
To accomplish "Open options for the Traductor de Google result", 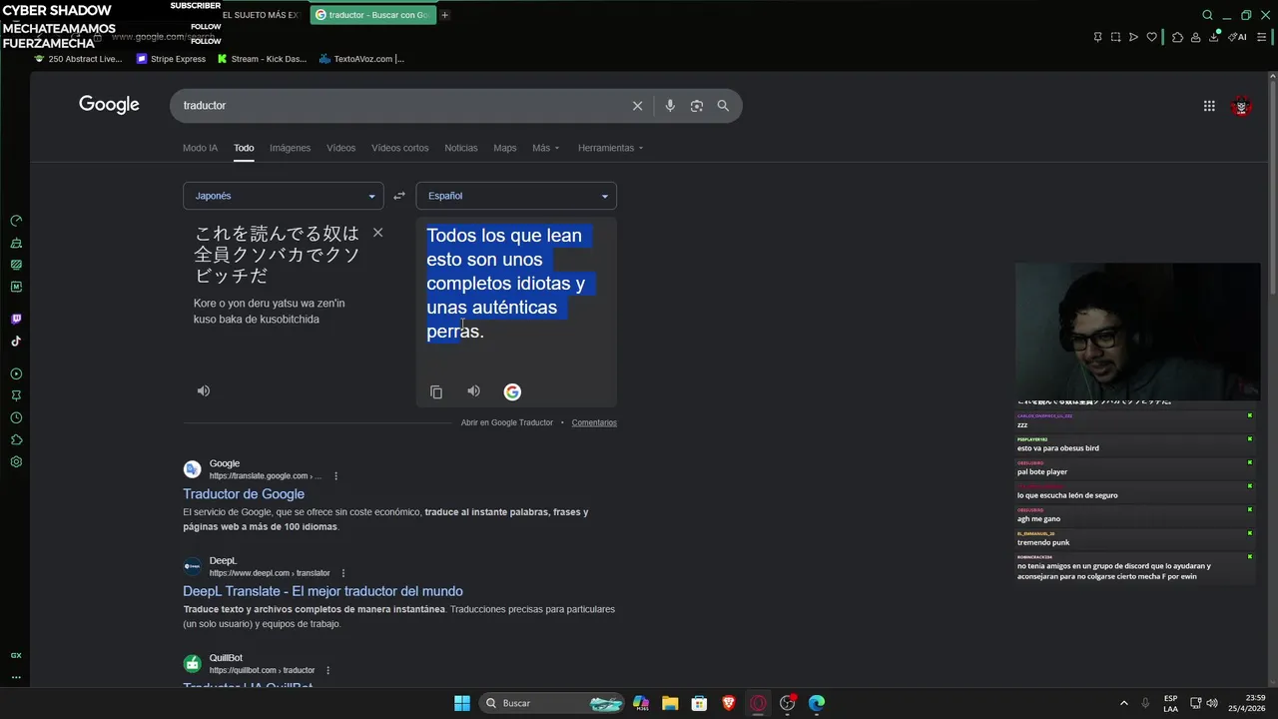I will (x=335, y=476).
